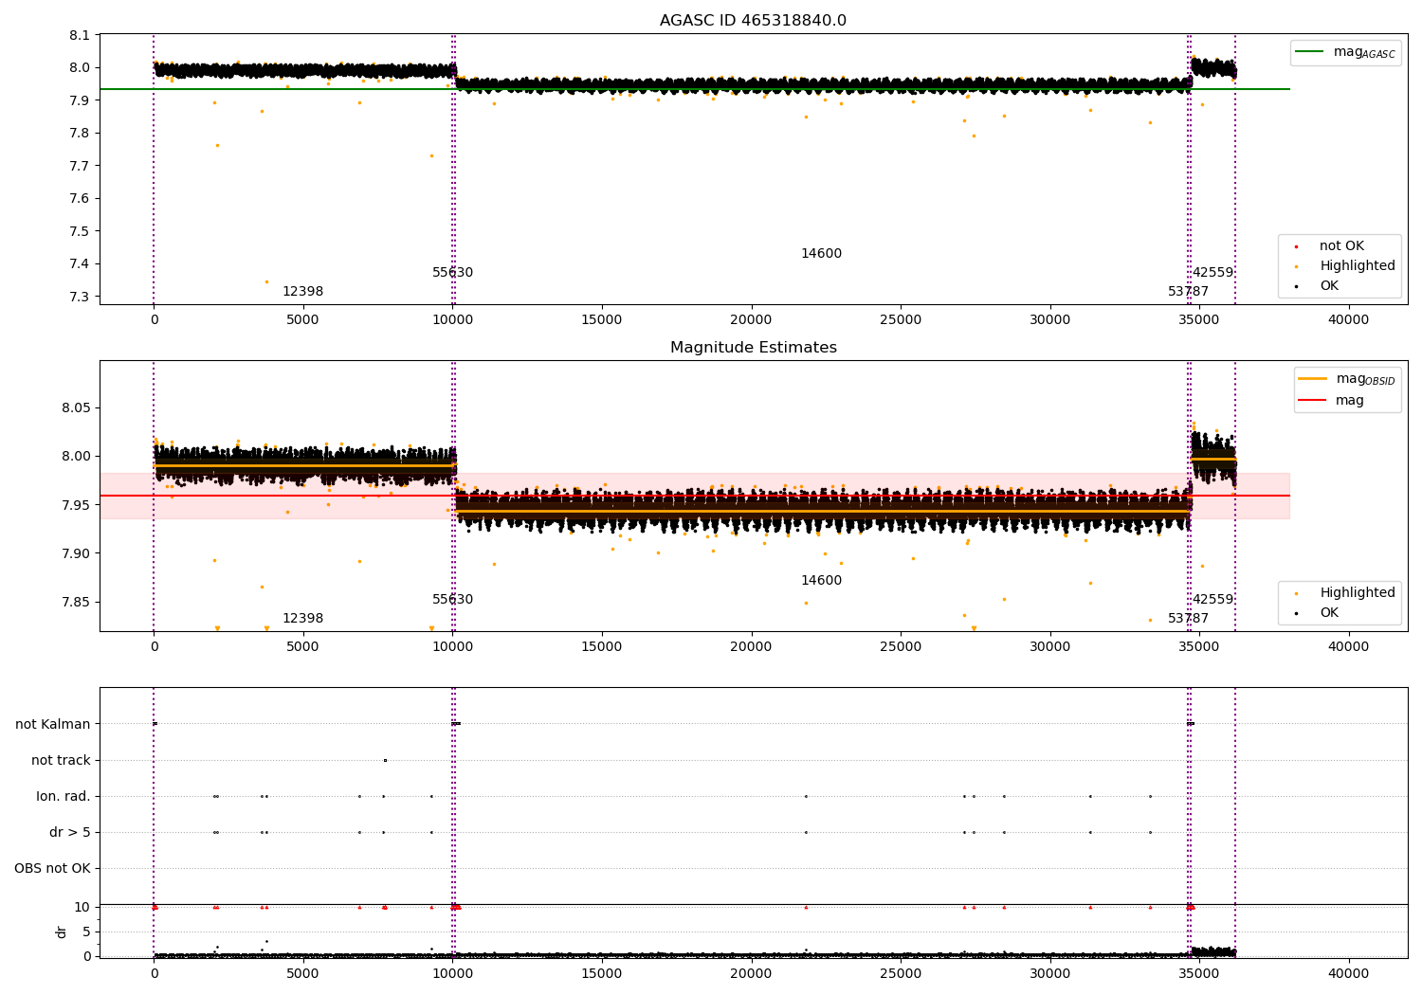Click the 5000 x-tick under the top plot
The width and height of the screenshot is (1422, 995).
(303, 320)
